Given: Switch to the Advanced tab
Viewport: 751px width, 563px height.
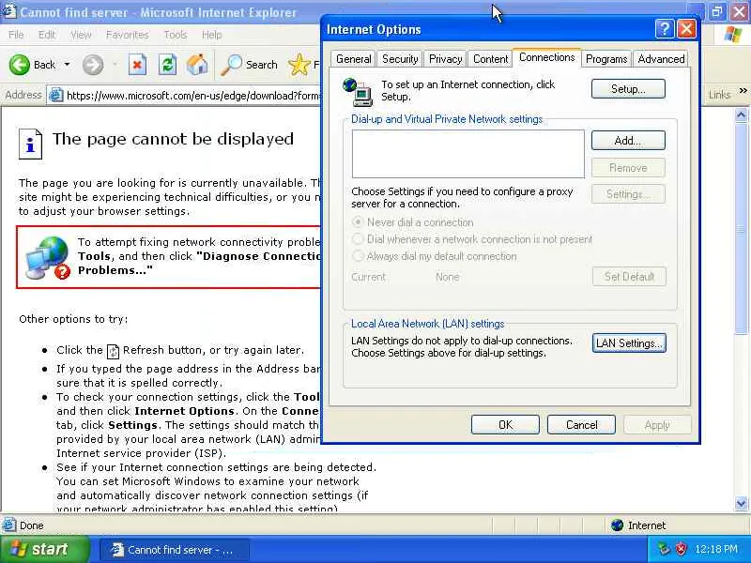Looking at the screenshot, I should (661, 59).
